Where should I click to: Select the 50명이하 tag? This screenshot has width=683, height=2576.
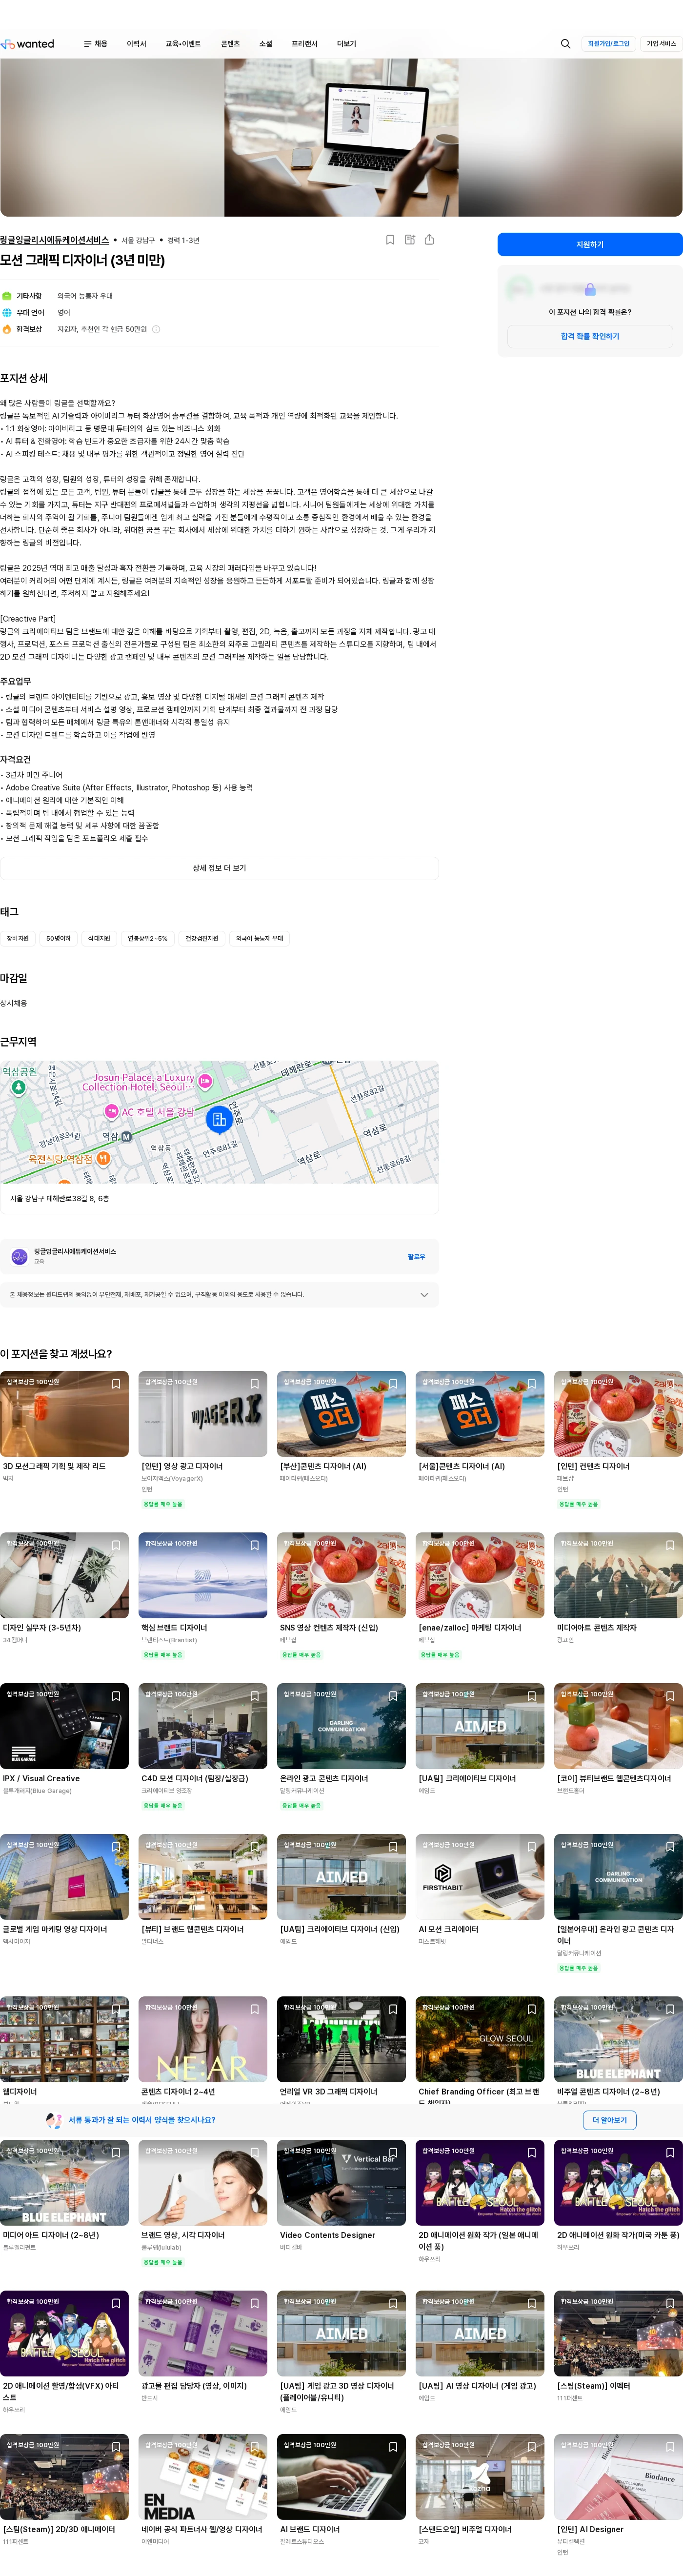[59, 938]
